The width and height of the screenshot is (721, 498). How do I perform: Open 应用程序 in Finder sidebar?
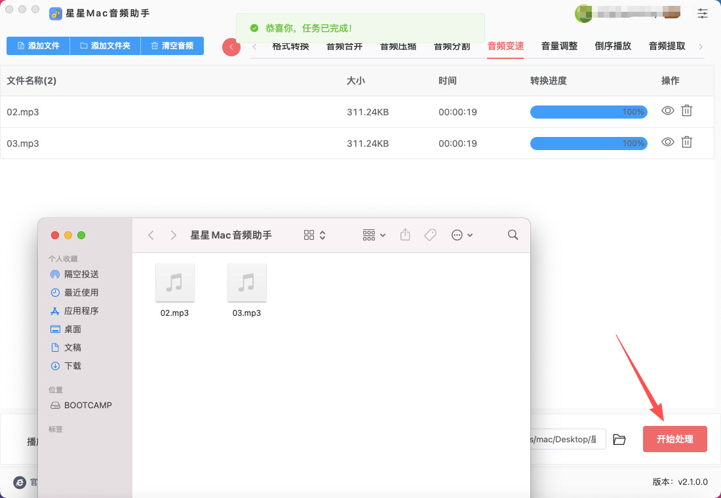(x=81, y=311)
